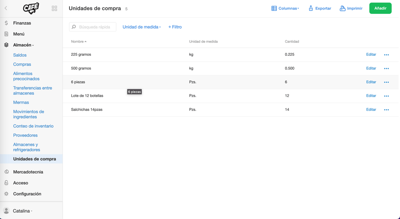Open the Catalina account menu
This screenshot has height=219, width=400.
[x=22, y=211]
